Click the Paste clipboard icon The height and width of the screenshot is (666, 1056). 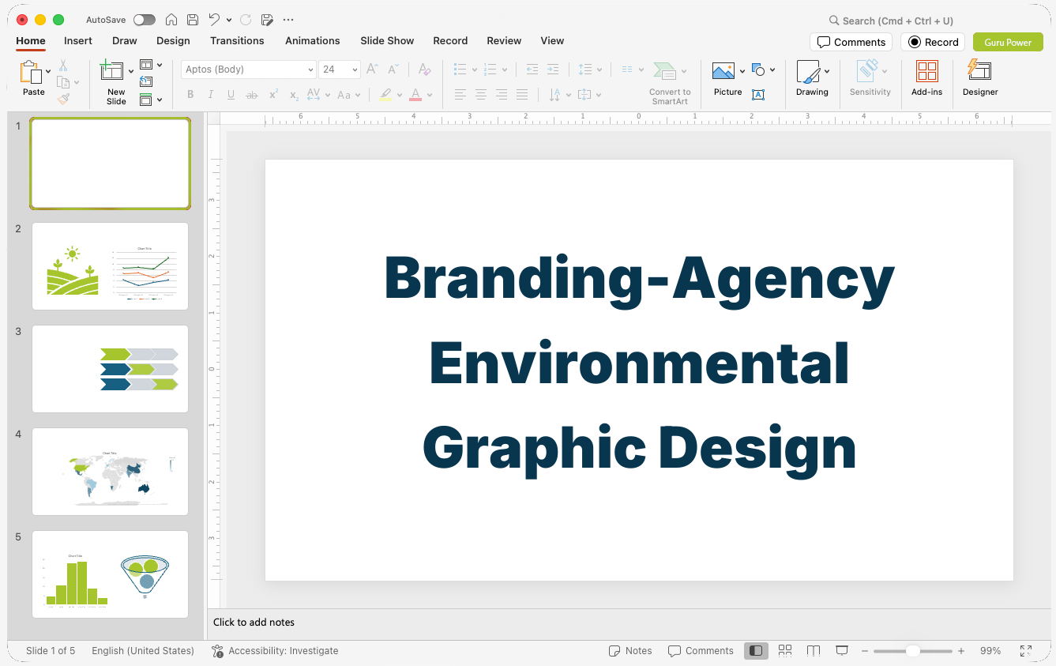pos(32,73)
